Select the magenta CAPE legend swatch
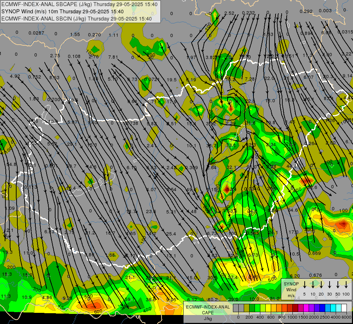Screen dimensions: 353x324 tap(306, 308)
